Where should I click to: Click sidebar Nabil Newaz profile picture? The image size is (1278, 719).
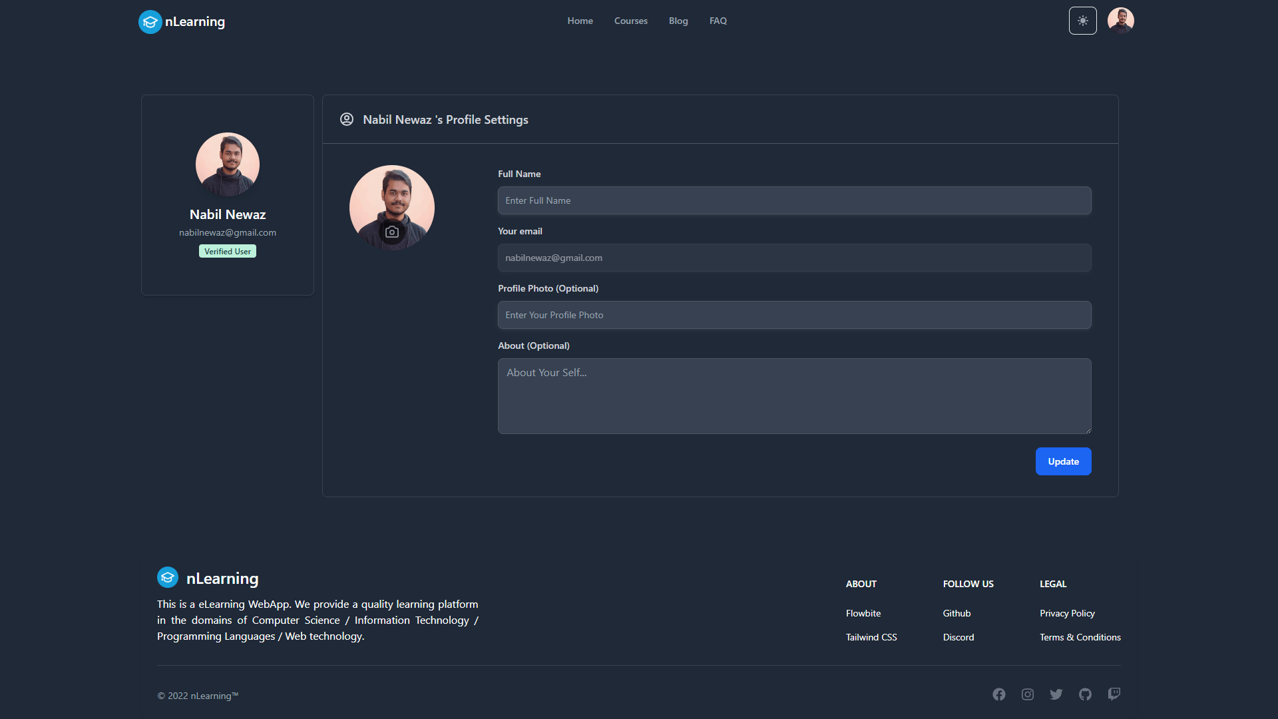pos(228,164)
